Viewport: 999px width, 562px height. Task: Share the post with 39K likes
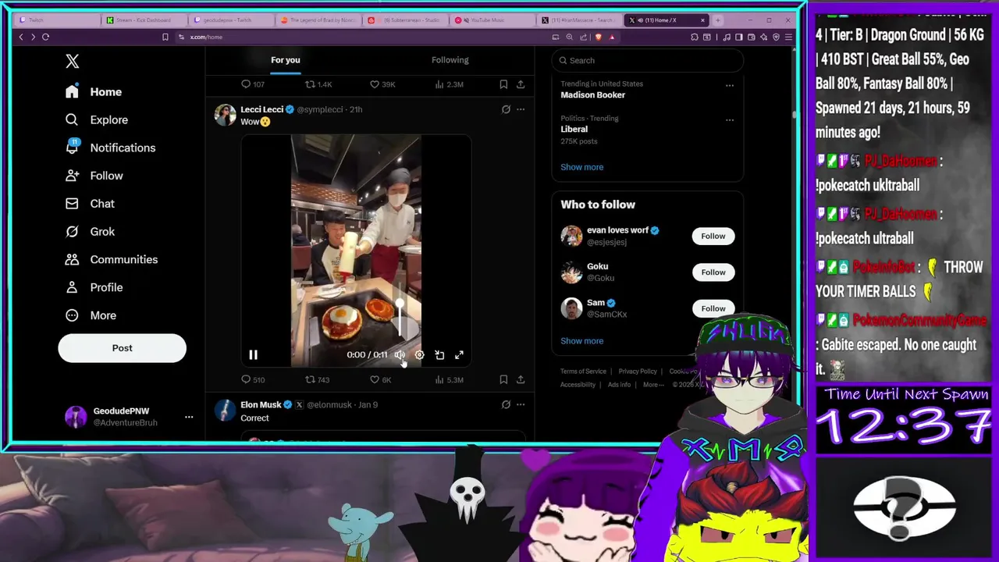[521, 84]
